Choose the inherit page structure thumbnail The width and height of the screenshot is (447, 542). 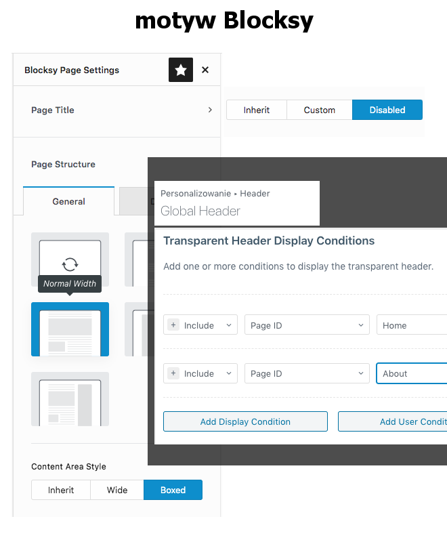(x=70, y=259)
